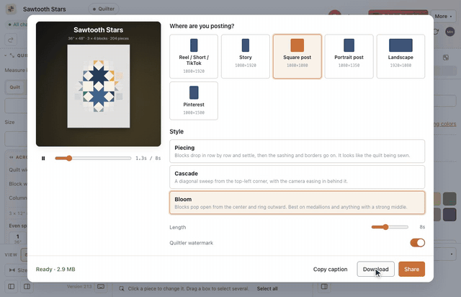
Task: Toggle left sidebar panel icon in bottom bar
Action: click(x=12, y=286)
